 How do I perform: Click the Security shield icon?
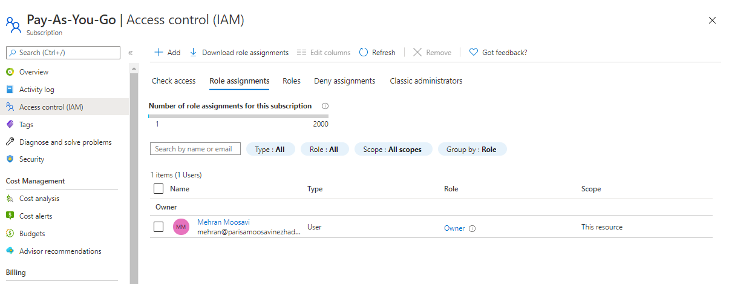pyautogui.click(x=10, y=159)
